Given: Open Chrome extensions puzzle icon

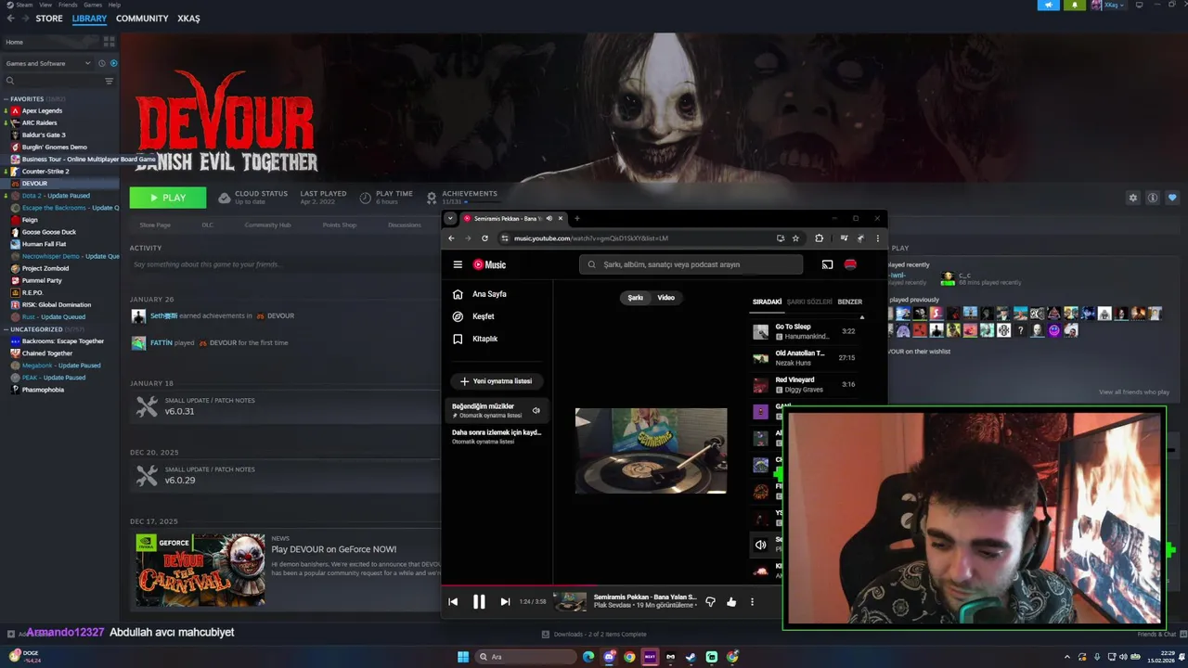Looking at the screenshot, I should point(819,238).
